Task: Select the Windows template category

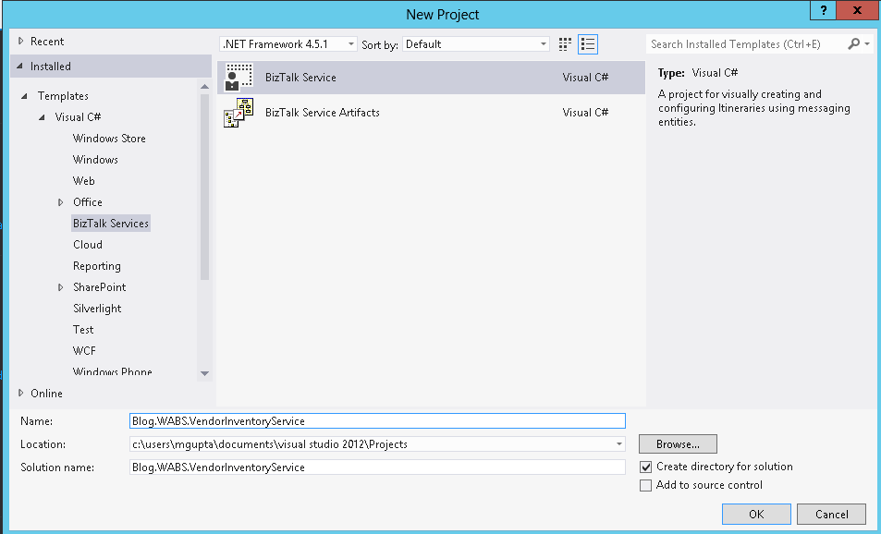Action: [95, 160]
